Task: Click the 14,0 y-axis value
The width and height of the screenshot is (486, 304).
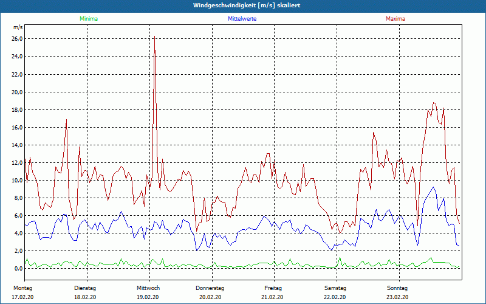Action: (18, 145)
